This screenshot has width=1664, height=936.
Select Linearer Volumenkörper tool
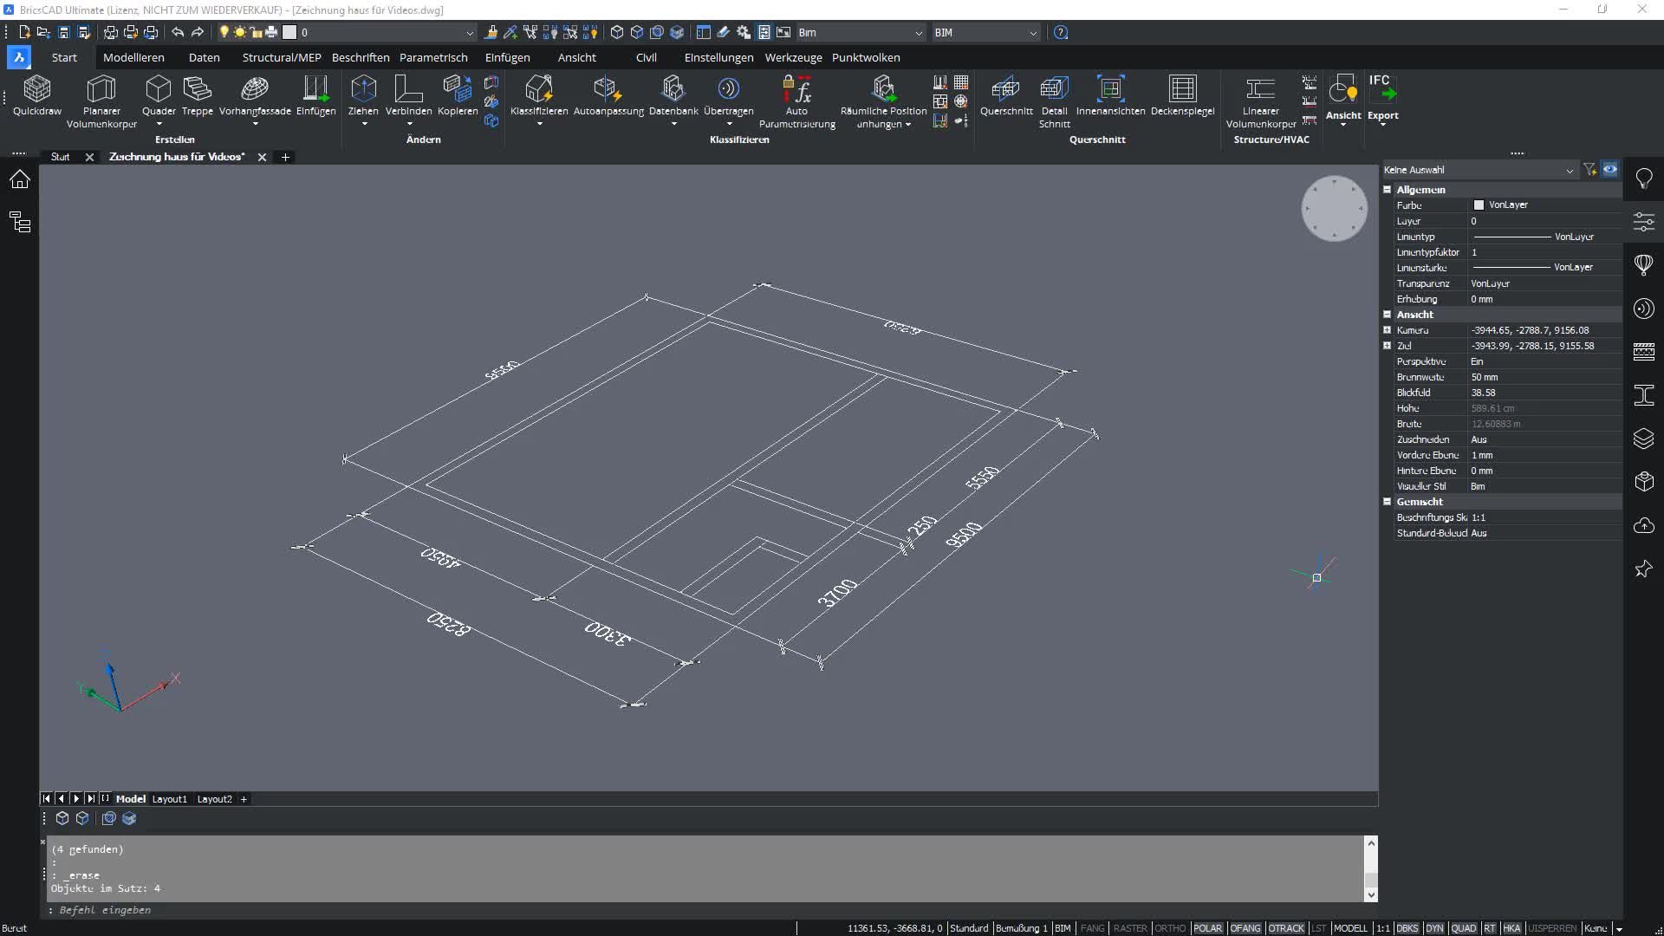pyautogui.click(x=1260, y=101)
